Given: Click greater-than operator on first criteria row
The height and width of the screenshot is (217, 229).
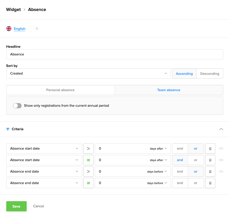Looking at the screenshot, I should (88, 149).
